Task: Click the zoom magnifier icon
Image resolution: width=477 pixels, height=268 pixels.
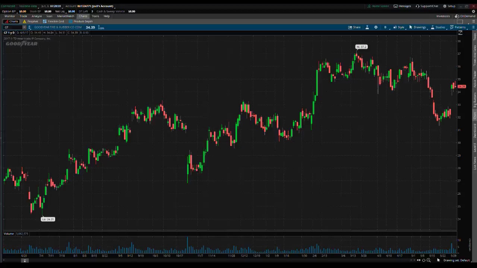Action: (429, 260)
